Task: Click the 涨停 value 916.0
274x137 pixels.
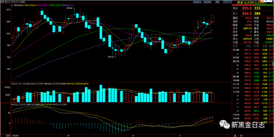Action: click(248, 36)
